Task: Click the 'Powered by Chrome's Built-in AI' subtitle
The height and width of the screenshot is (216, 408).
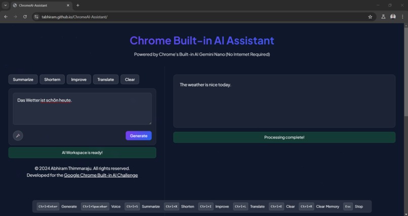Action: [202, 54]
